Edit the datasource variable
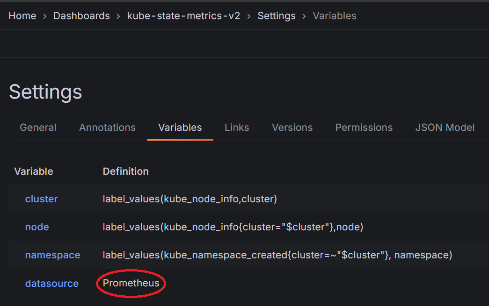489x306 pixels. (x=51, y=284)
